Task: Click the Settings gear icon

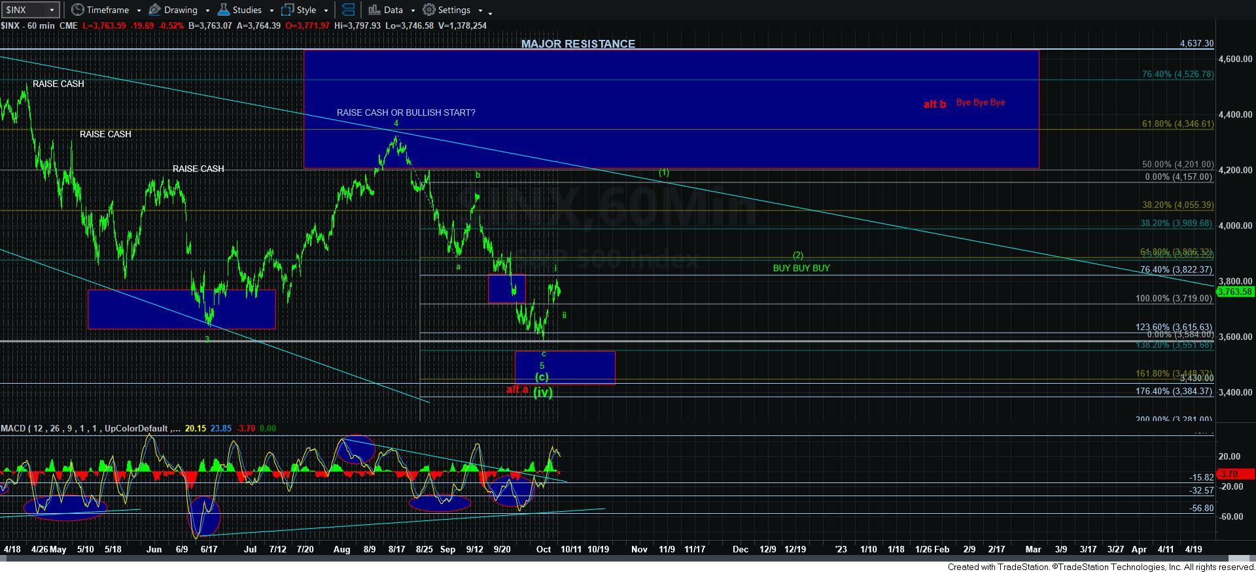Action: coord(429,10)
